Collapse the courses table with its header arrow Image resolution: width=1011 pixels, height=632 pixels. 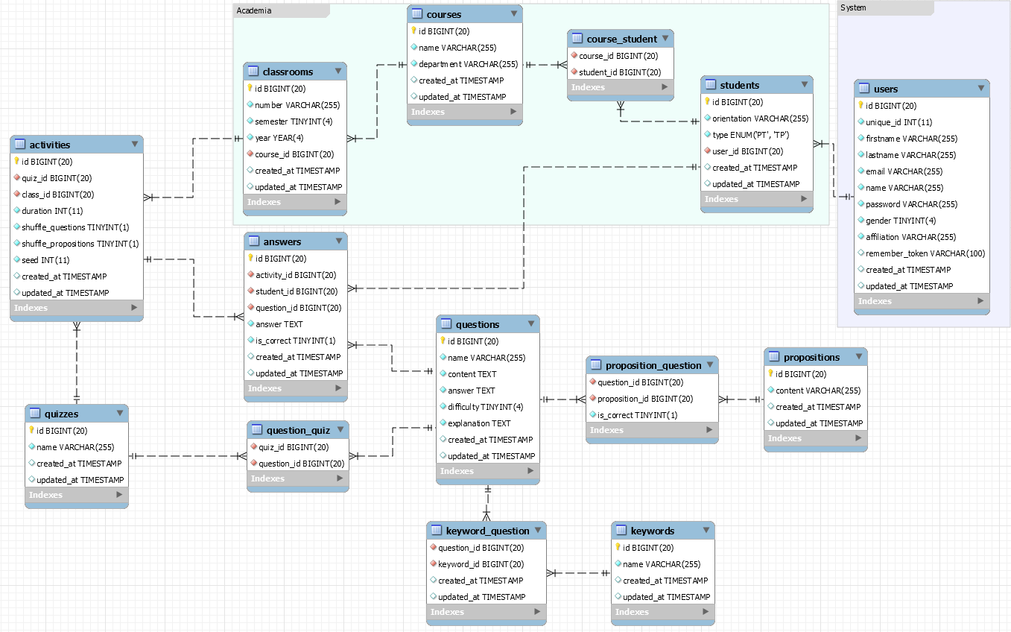[x=514, y=14]
